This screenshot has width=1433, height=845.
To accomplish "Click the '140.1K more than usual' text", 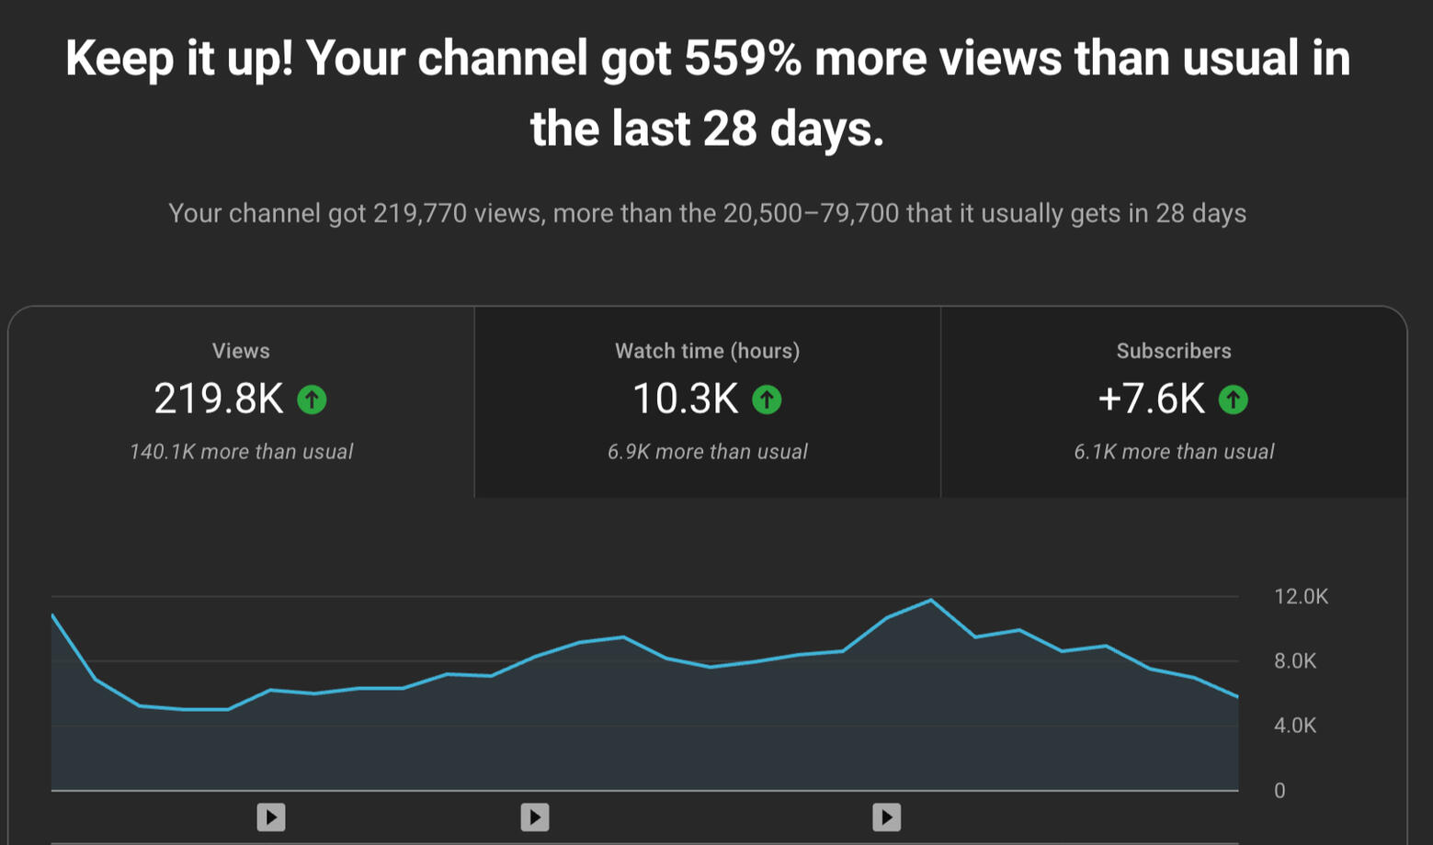I will tap(241, 452).
